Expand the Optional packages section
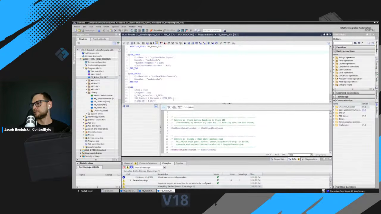This screenshot has width=381, height=214. (x=334, y=187)
